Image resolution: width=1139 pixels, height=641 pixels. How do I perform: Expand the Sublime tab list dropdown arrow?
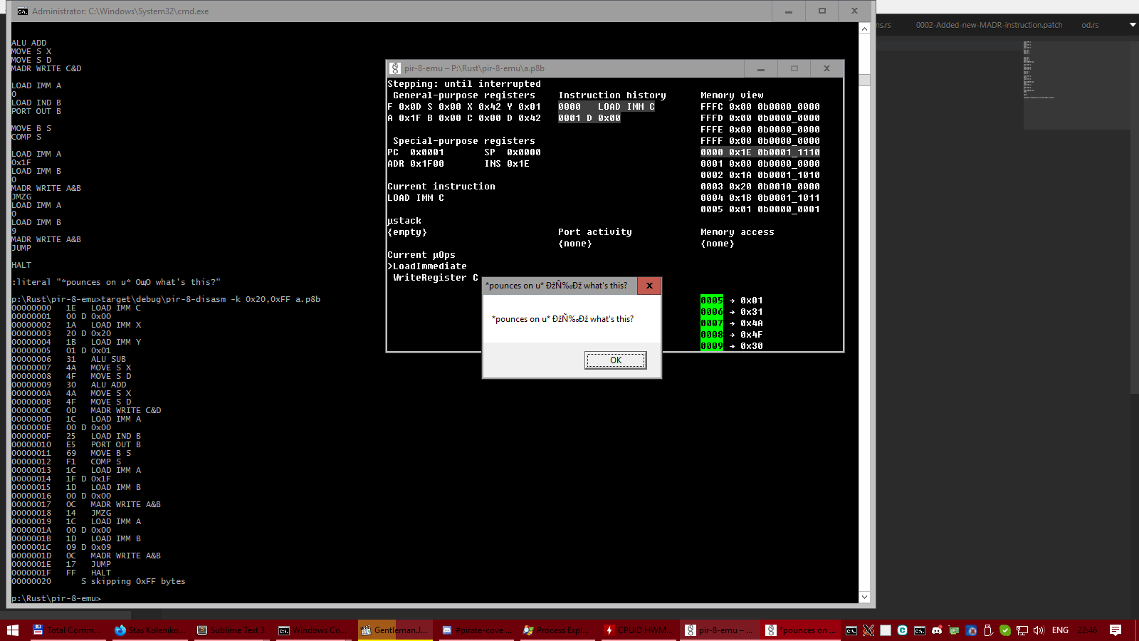click(1133, 25)
